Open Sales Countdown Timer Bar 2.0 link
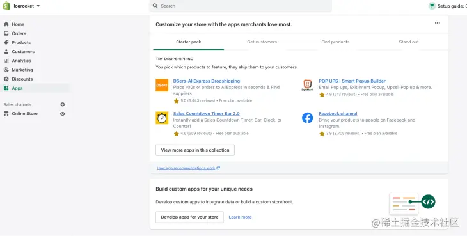The height and width of the screenshot is (236, 467). [207, 114]
